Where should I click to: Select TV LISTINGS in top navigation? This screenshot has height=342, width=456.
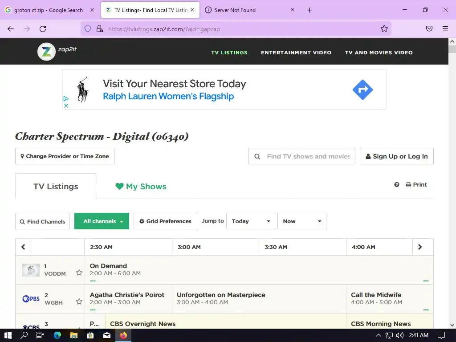(229, 53)
